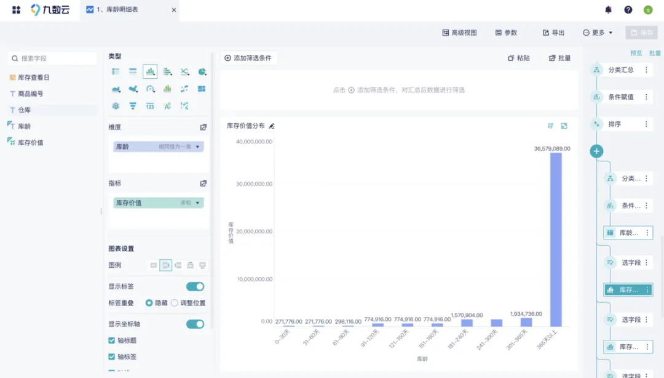This screenshot has width=664, height=378.
Task: Click the teal plus add-step button
Action: [596, 151]
